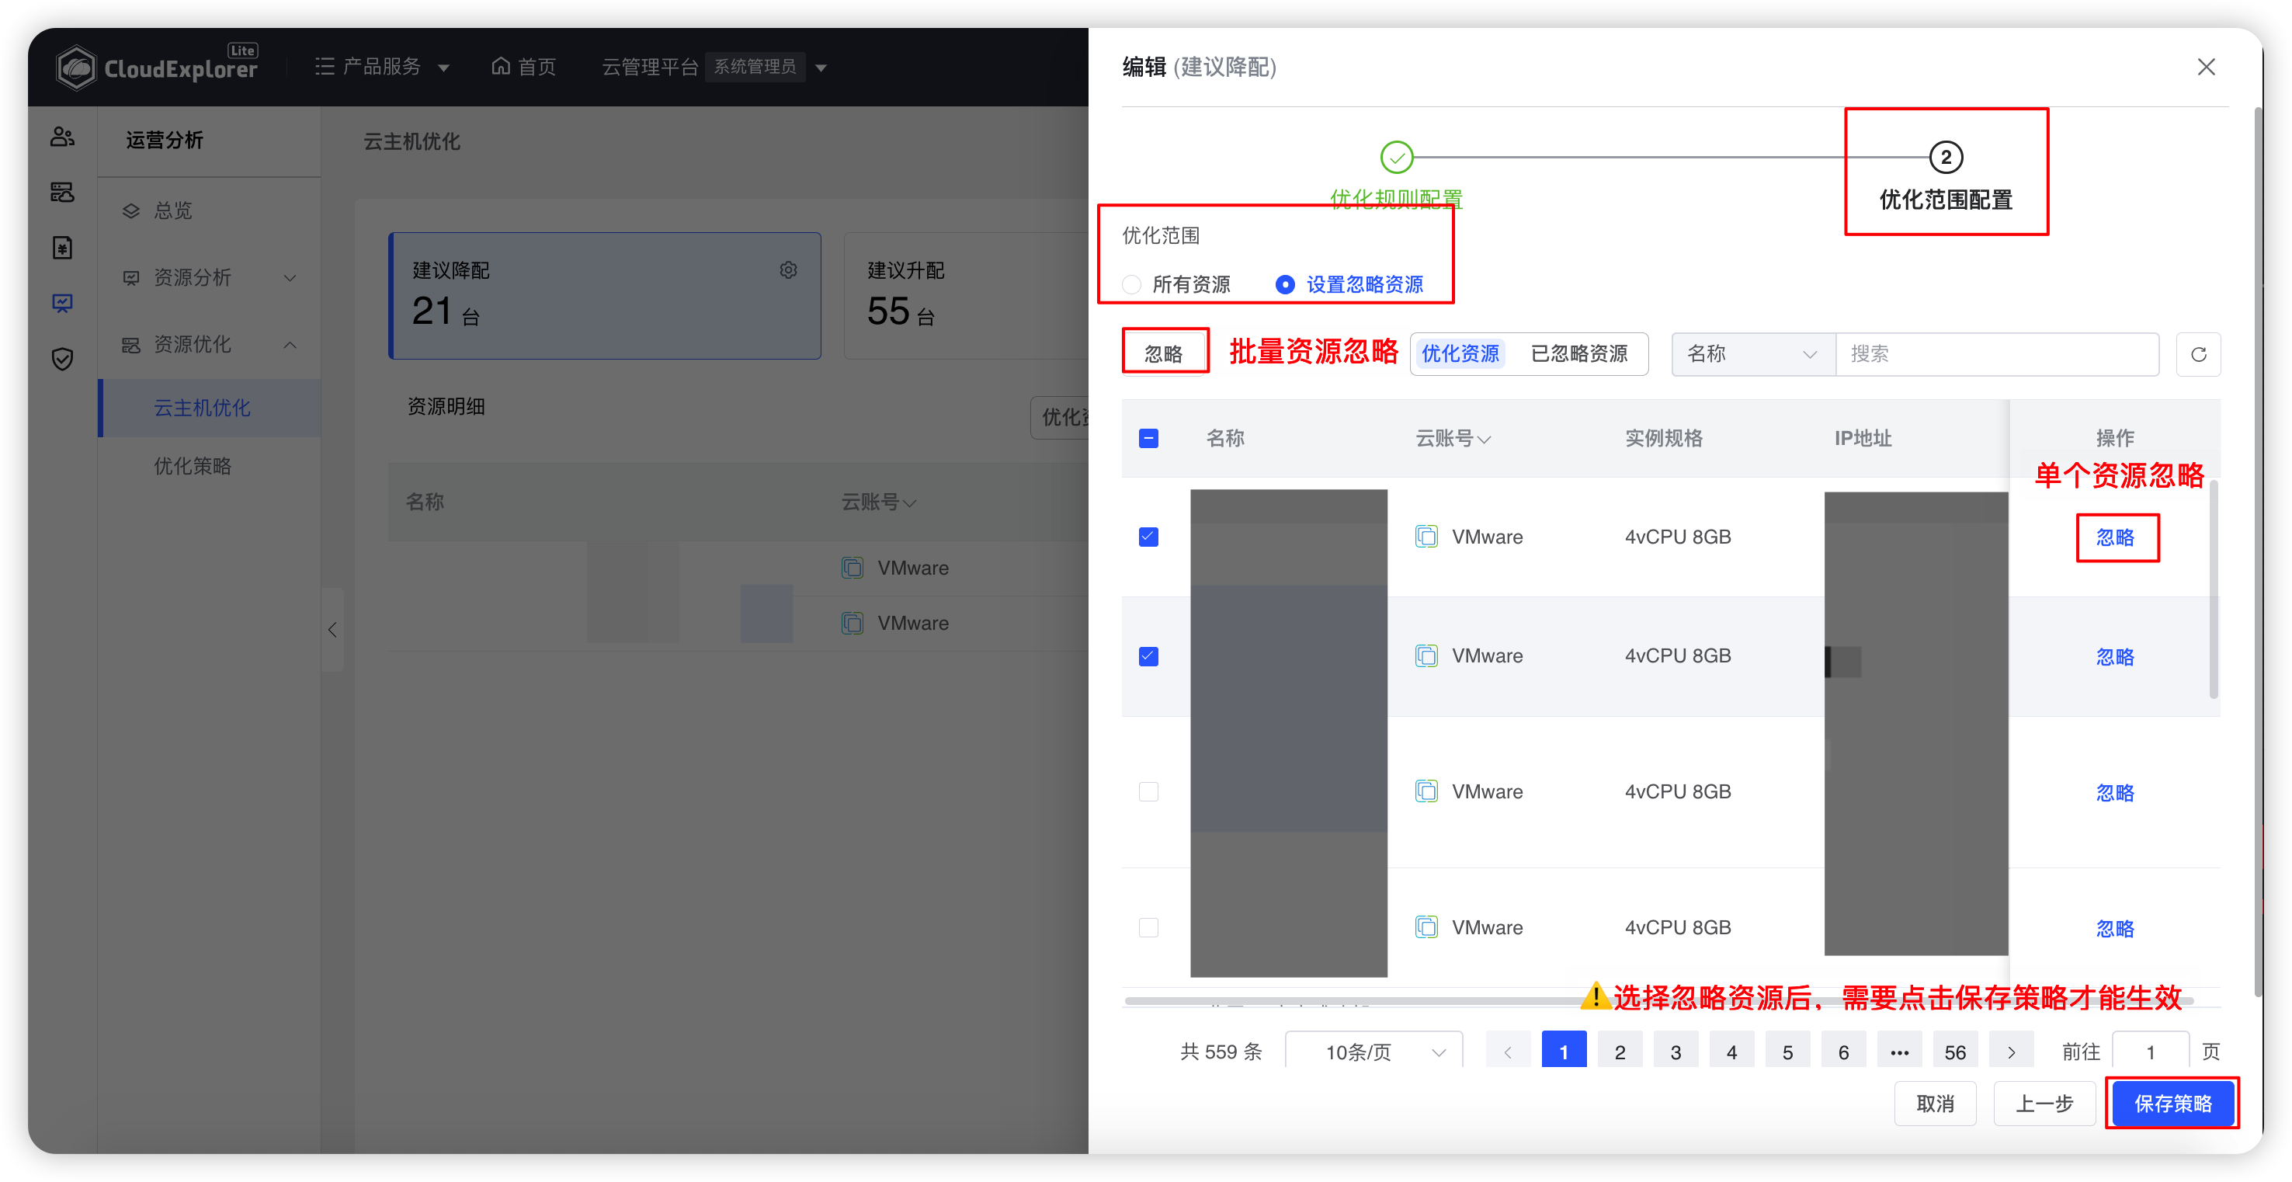Click the 上一步 button
Viewport: 2292px width, 1182px height.
2044,1104
